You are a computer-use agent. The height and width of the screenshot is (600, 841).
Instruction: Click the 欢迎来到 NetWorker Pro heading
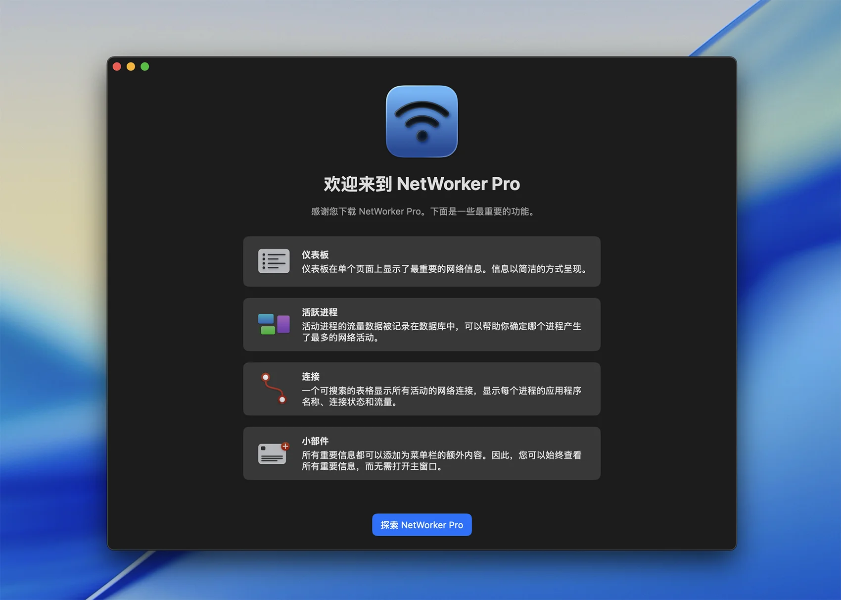[421, 184]
